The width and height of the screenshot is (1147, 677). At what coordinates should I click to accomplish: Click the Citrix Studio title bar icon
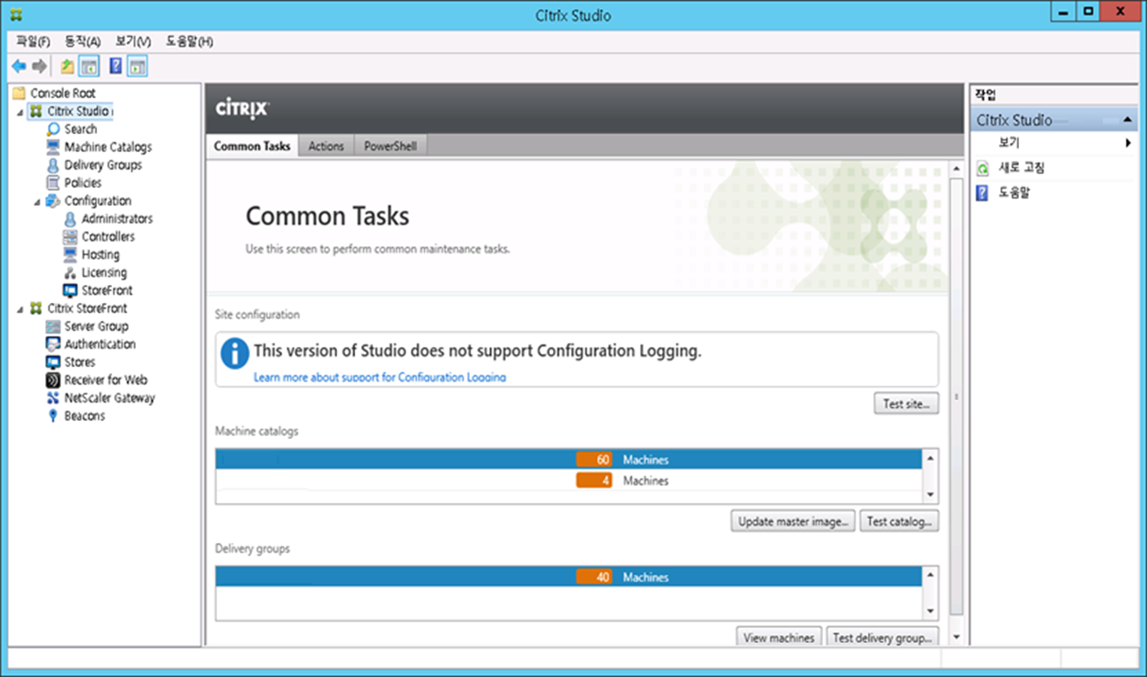click(18, 15)
